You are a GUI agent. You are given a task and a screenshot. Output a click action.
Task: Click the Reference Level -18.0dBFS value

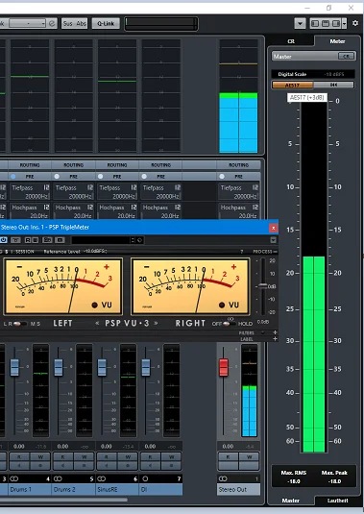point(95,252)
